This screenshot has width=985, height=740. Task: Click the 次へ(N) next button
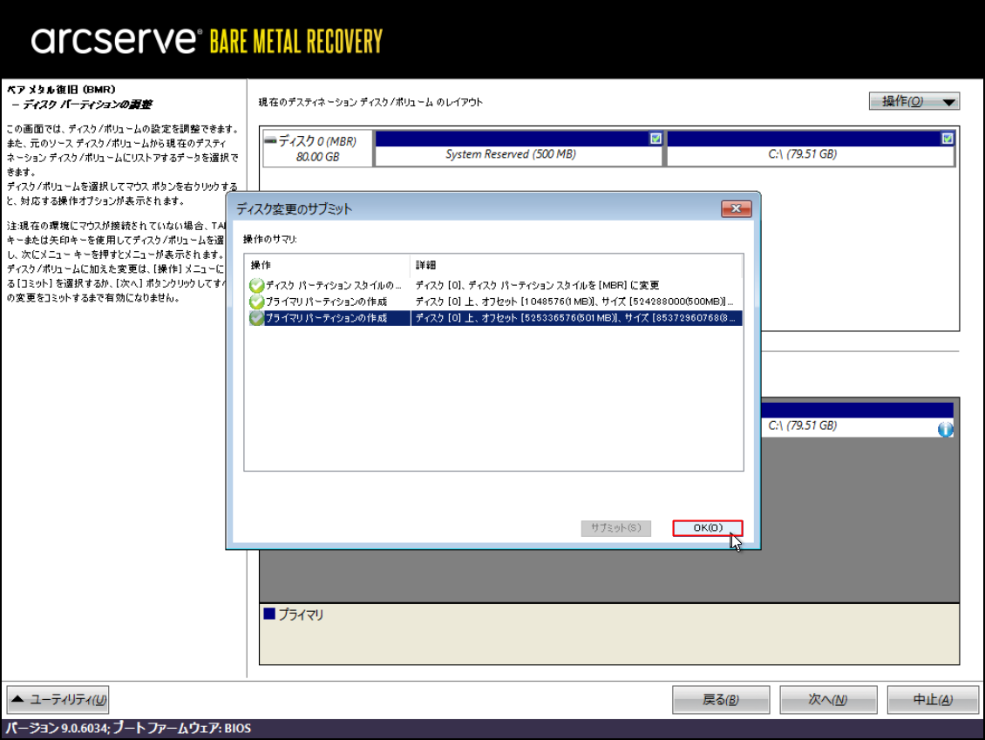point(827,700)
